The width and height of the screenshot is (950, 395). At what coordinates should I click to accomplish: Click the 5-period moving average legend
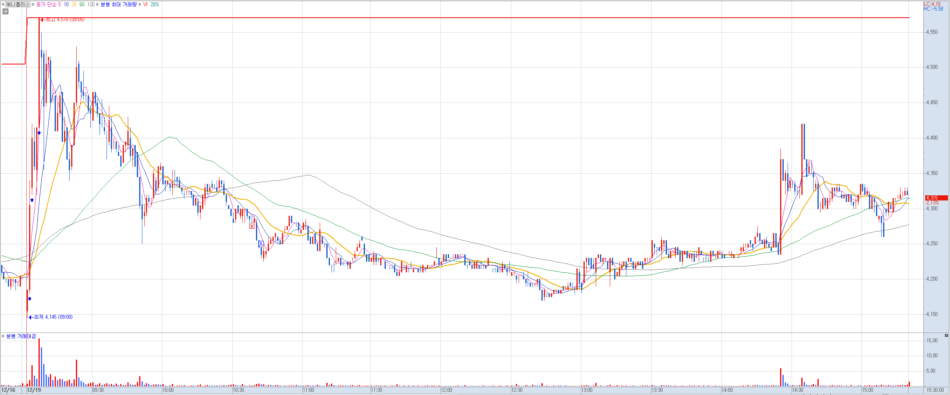59,5
